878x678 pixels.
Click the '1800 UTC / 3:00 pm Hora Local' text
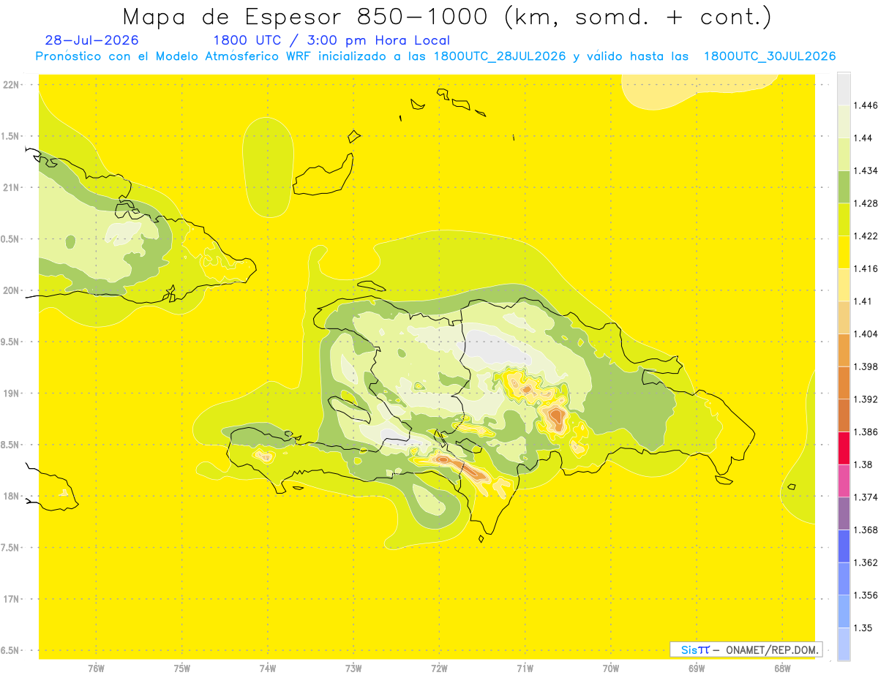click(331, 41)
